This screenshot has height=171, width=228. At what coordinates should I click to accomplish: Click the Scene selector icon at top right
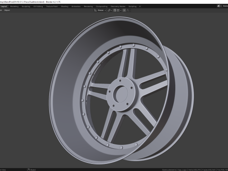tap(219, 6)
